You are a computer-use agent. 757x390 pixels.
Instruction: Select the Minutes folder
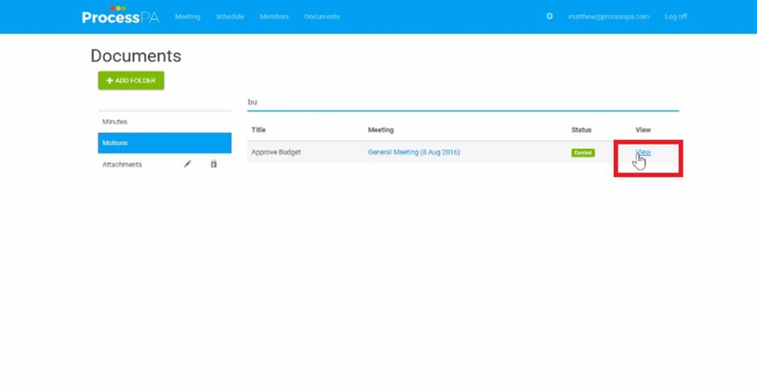click(115, 121)
